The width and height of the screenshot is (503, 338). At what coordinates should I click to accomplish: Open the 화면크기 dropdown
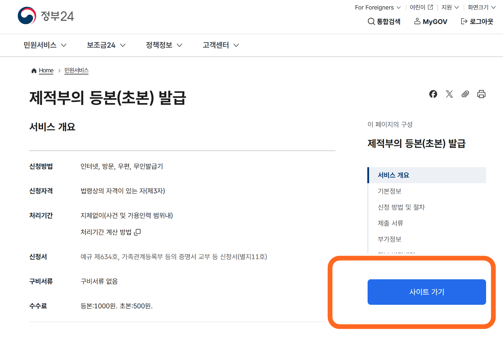(480, 7)
